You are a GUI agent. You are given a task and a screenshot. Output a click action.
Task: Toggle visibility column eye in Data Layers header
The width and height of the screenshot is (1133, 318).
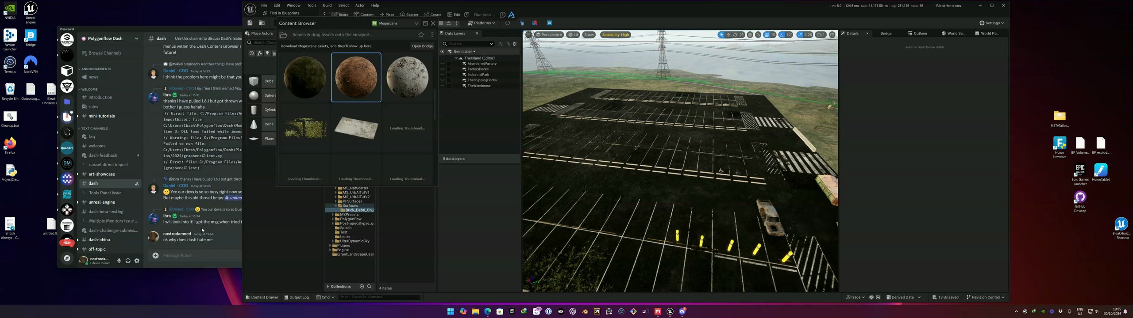tap(442, 52)
